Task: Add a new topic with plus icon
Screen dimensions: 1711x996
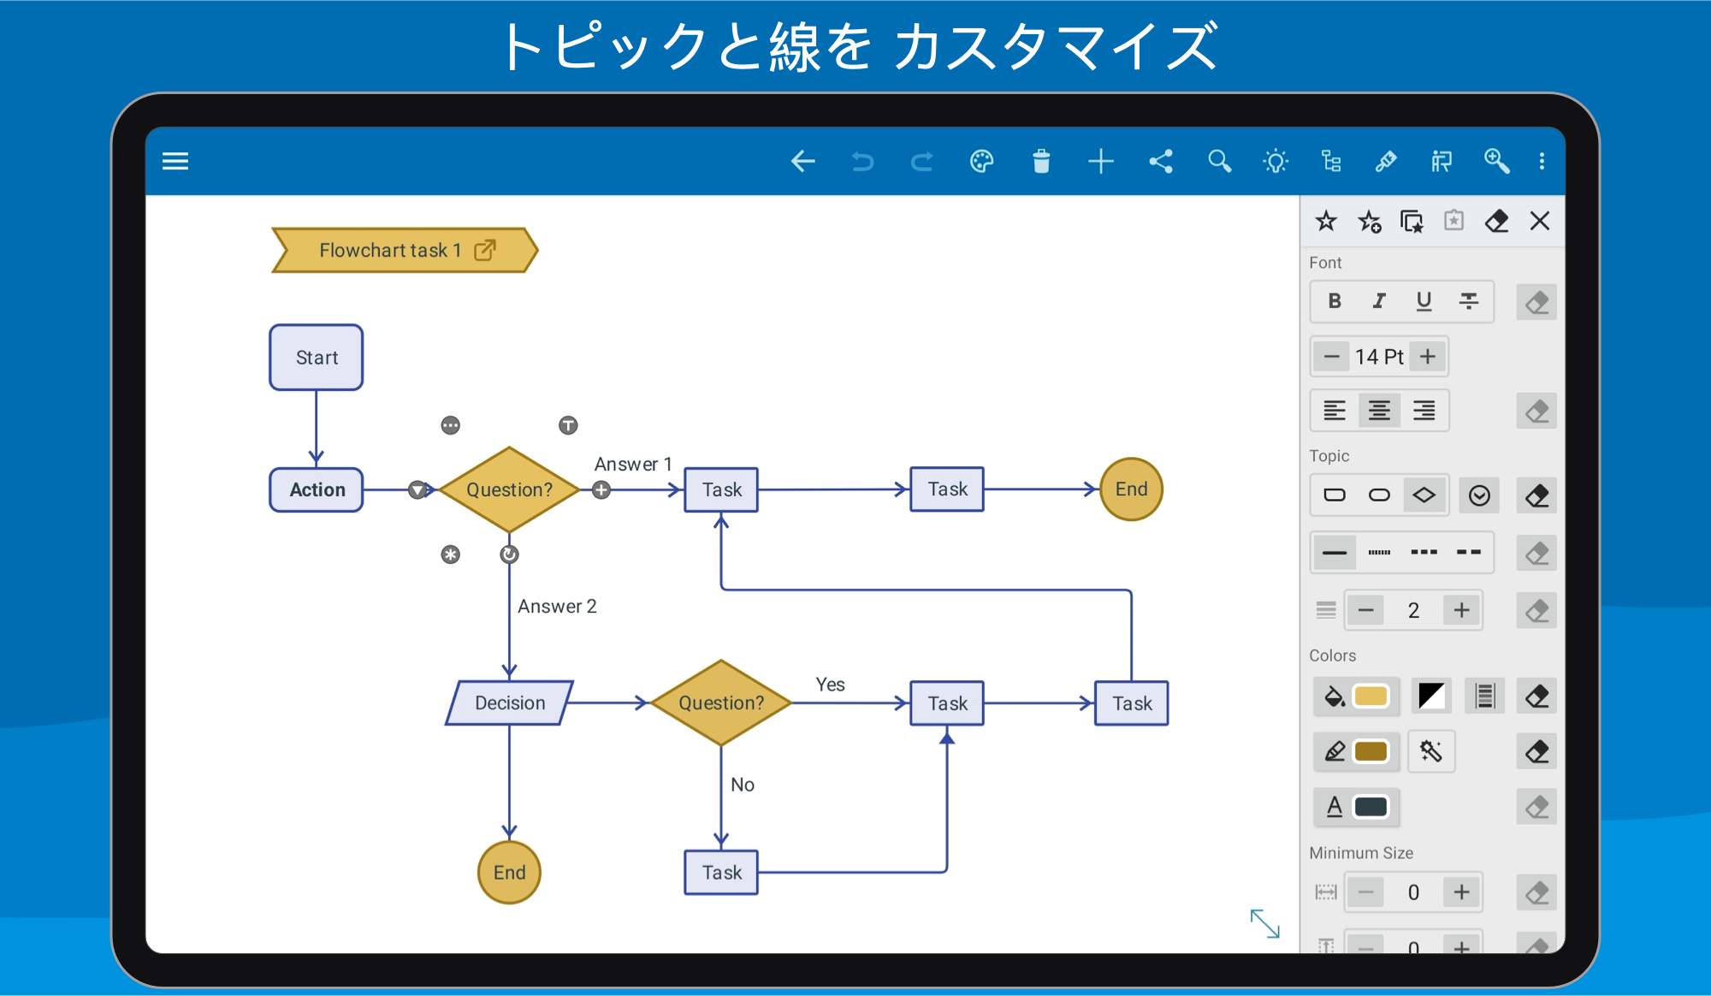Action: 1101,161
